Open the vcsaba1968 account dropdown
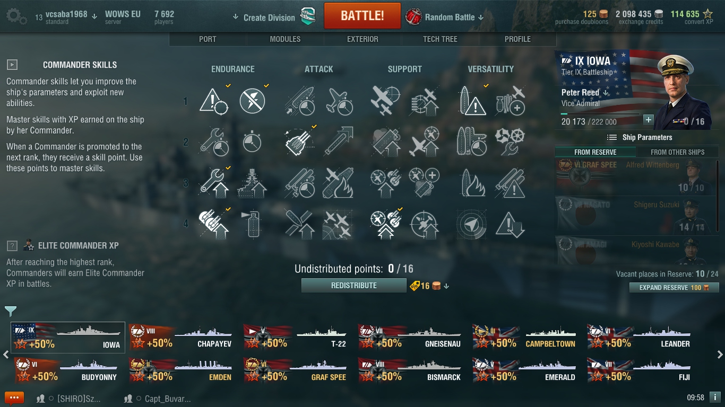The width and height of the screenshot is (725, 407). pos(94,16)
